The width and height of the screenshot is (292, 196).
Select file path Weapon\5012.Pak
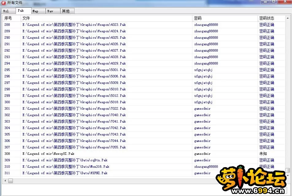[x=74, y=96]
